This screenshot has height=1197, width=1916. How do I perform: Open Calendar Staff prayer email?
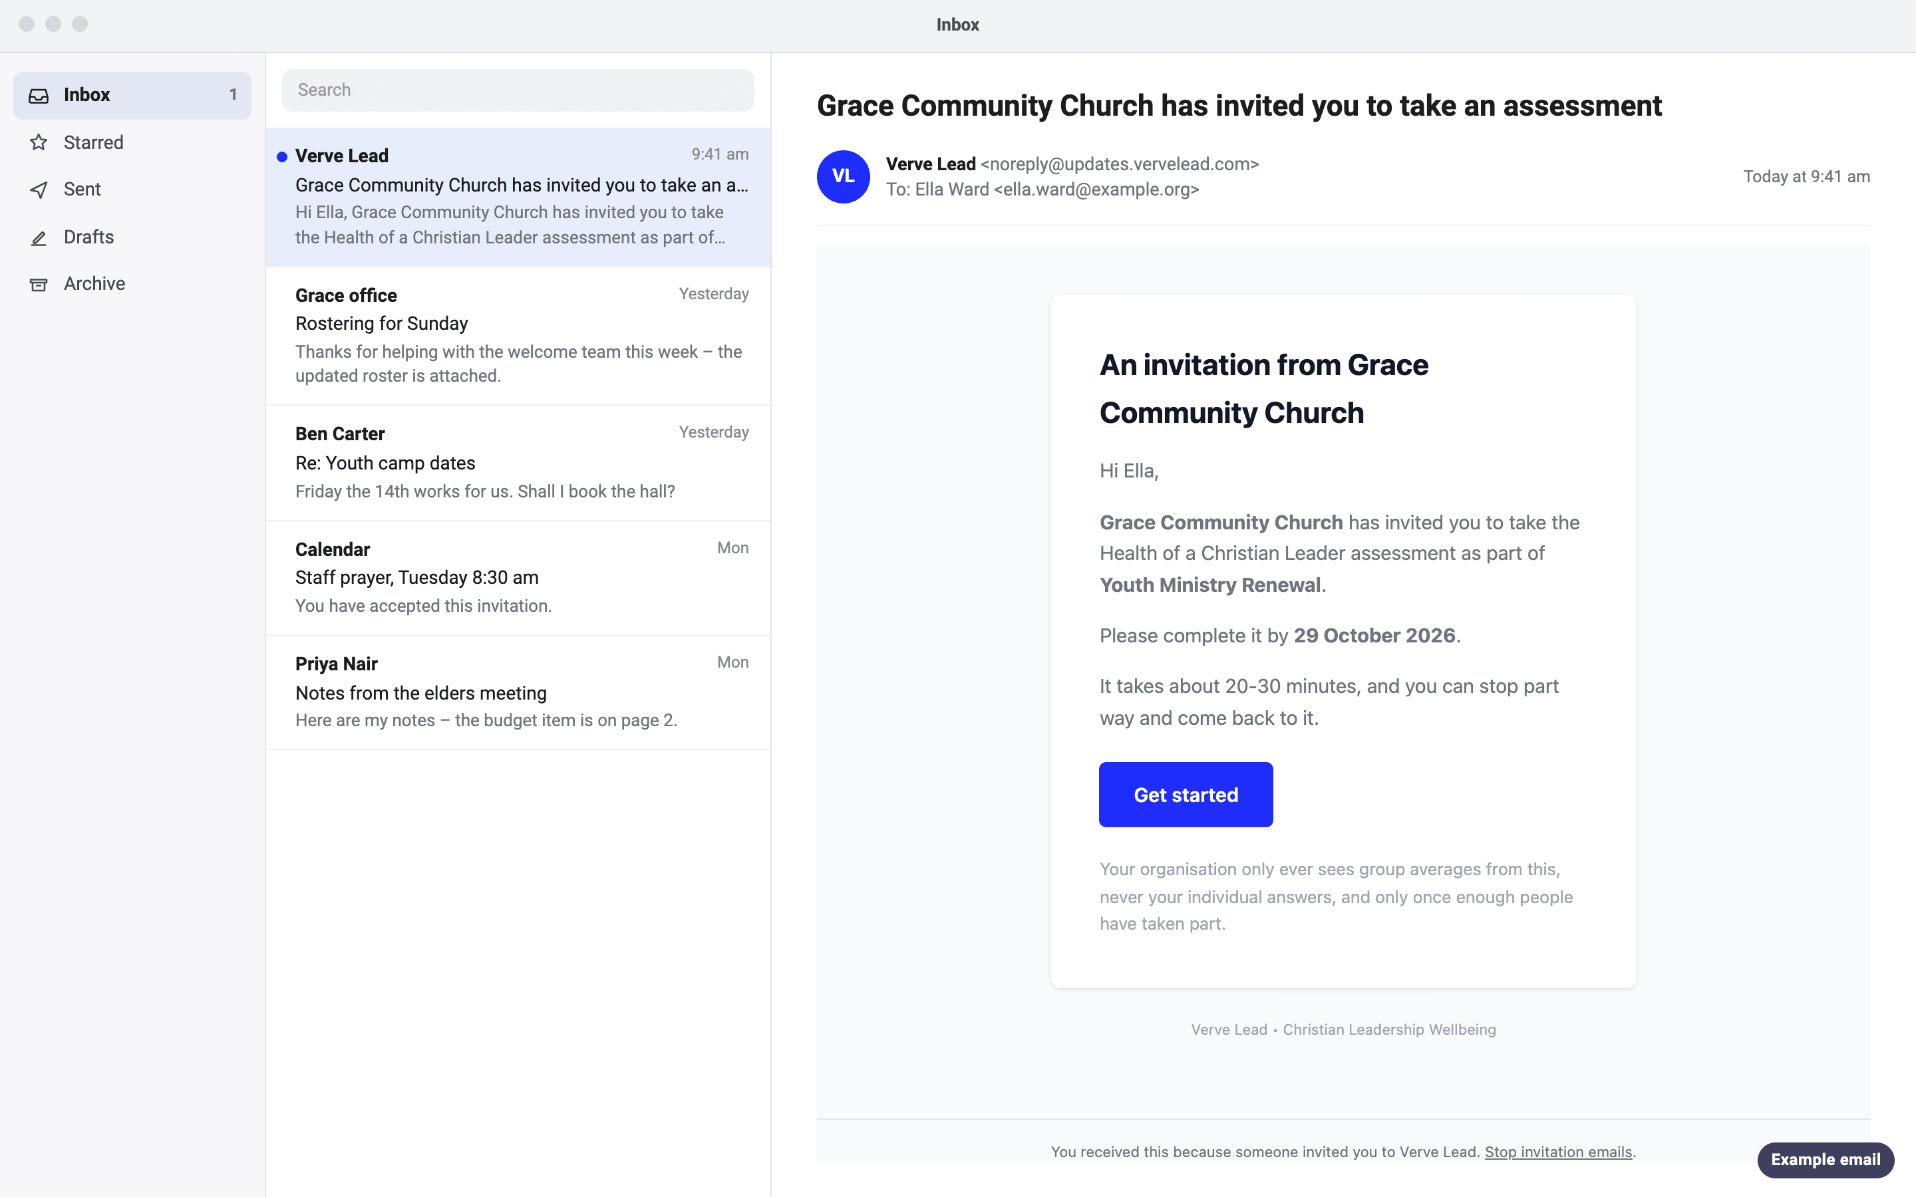[x=518, y=578]
